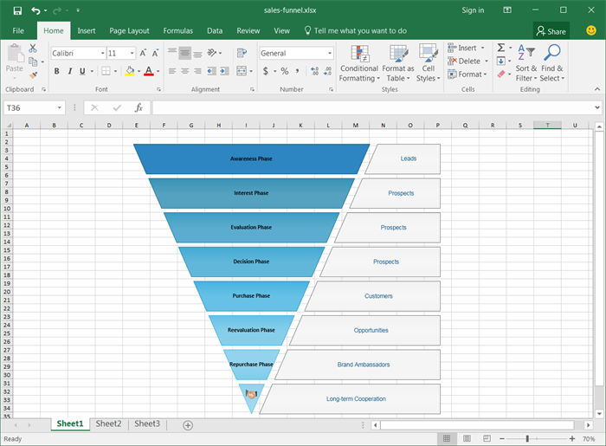Expand the Name Box dropdown arrow
The image size is (606, 446).
60,108
